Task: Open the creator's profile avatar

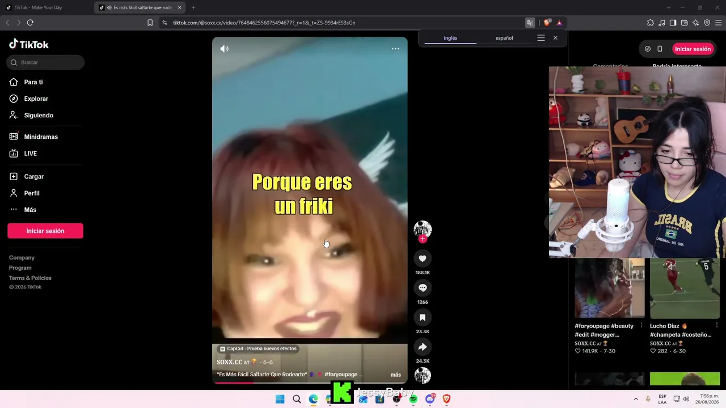Action: click(423, 229)
